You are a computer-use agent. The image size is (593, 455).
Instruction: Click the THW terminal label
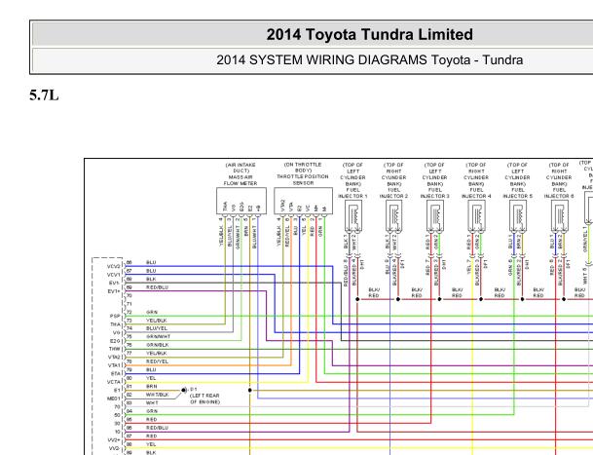[x=115, y=349]
